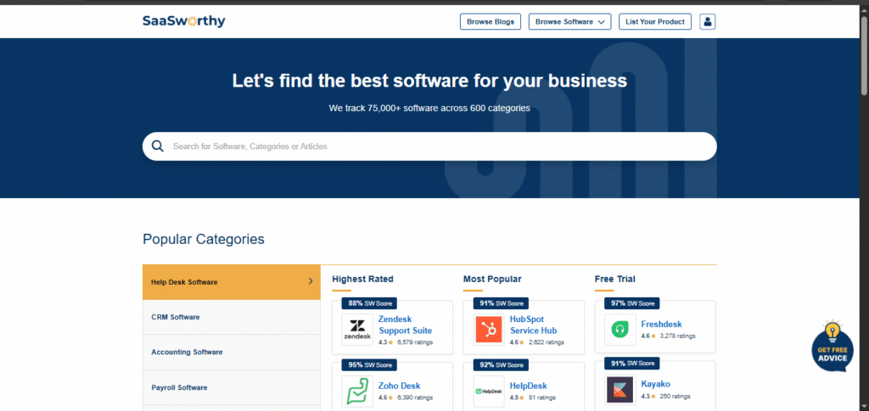
Task: Click the Zoho Desk logo
Action: (357, 391)
